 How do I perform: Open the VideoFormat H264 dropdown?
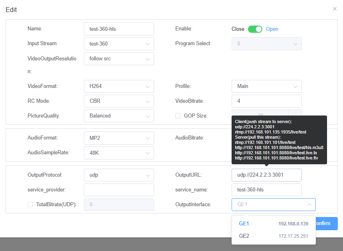119,86
